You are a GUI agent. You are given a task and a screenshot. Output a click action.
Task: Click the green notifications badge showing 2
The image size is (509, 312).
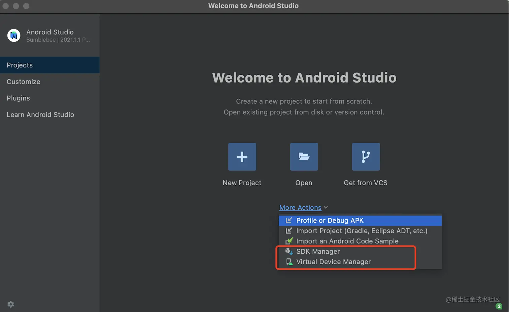pyautogui.click(x=499, y=306)
